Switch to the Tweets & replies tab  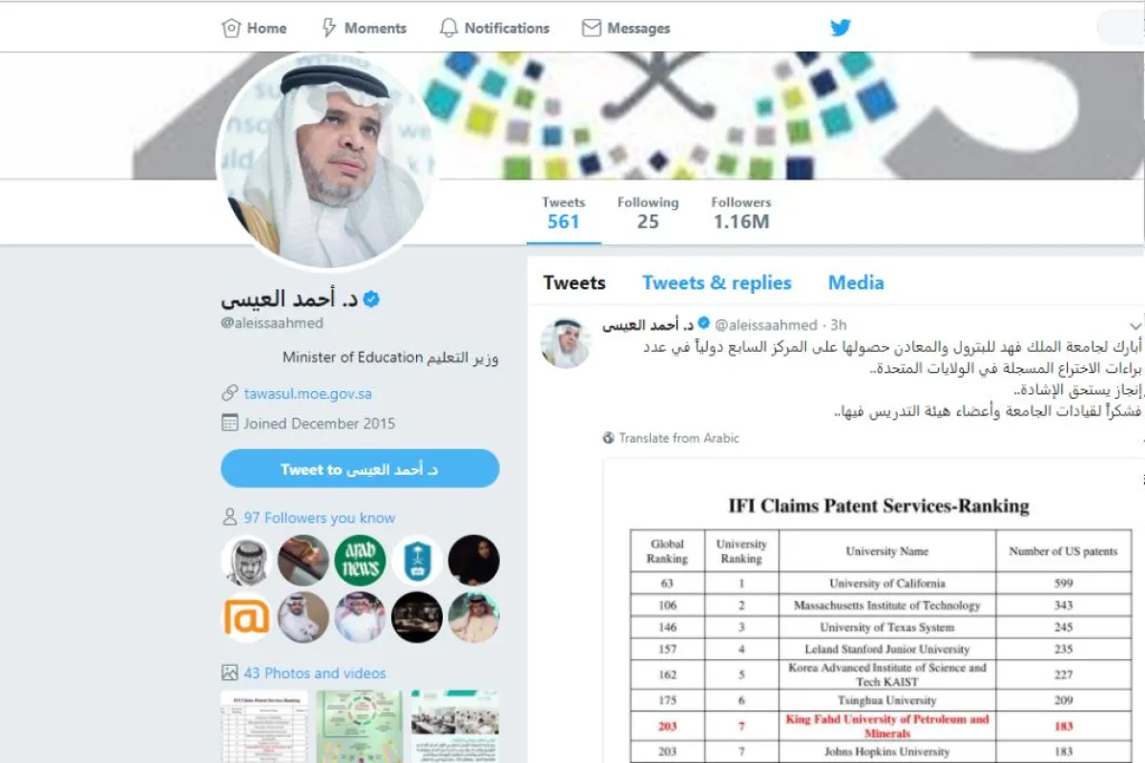point(717,282)
